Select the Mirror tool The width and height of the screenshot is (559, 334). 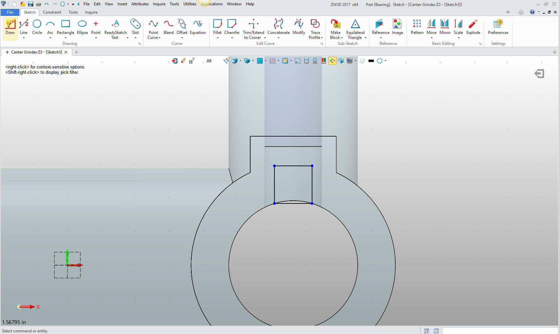(445, 27)
